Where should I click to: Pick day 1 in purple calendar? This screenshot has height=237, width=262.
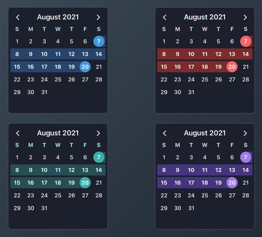(164, 157)
